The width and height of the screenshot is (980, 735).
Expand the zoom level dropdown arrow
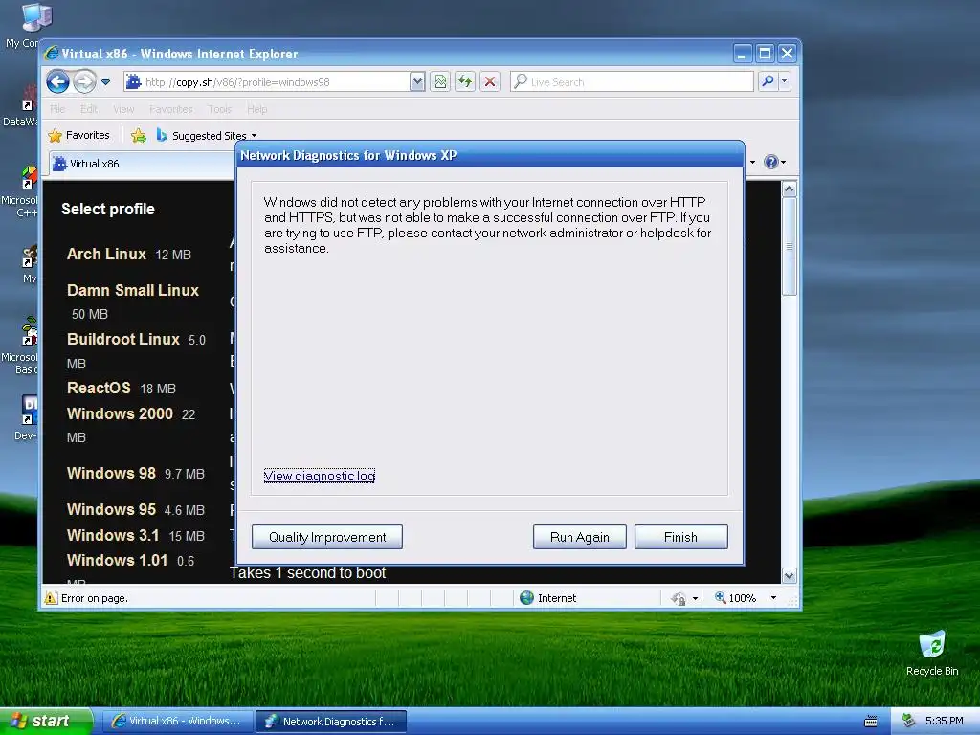773,598
